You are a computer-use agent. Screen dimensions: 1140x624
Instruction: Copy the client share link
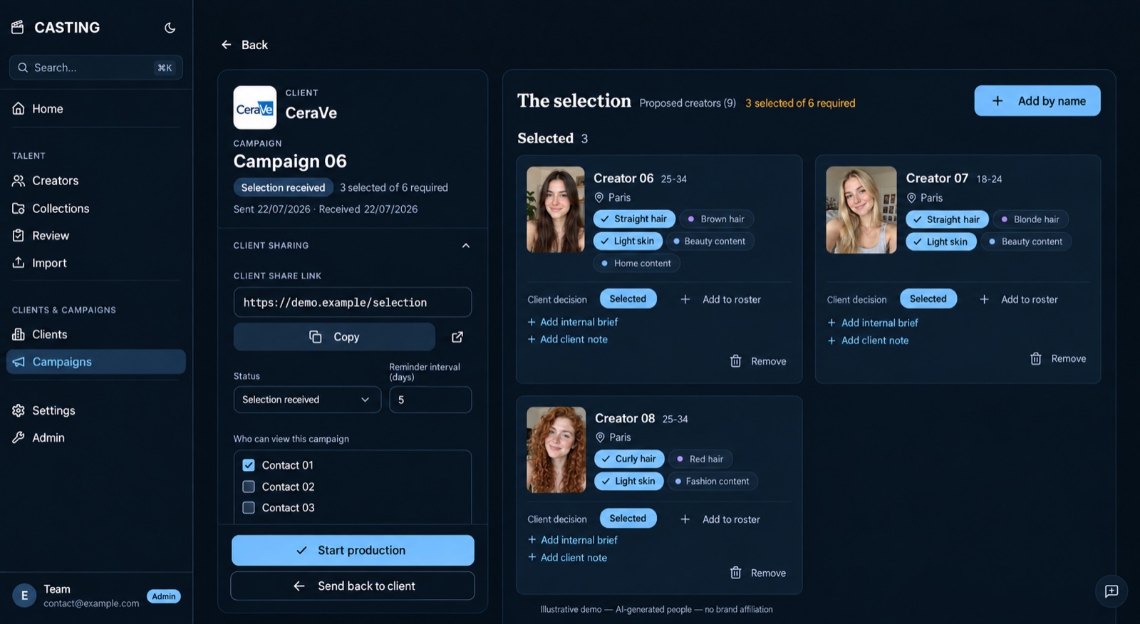[334, 337]
